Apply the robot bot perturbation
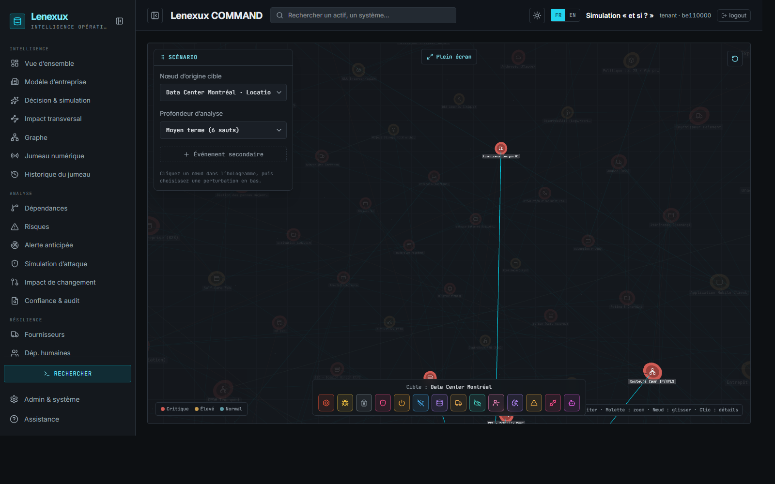The height and width of the screenshot is (484, 775). [572, 403]
